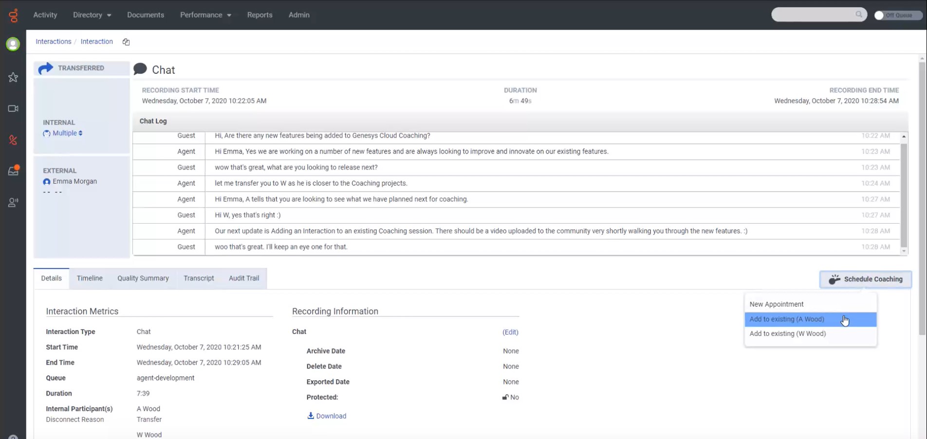Toggle the Off Queue switch
The height and width of the screenshot is (439, 927).
(879, 15)
